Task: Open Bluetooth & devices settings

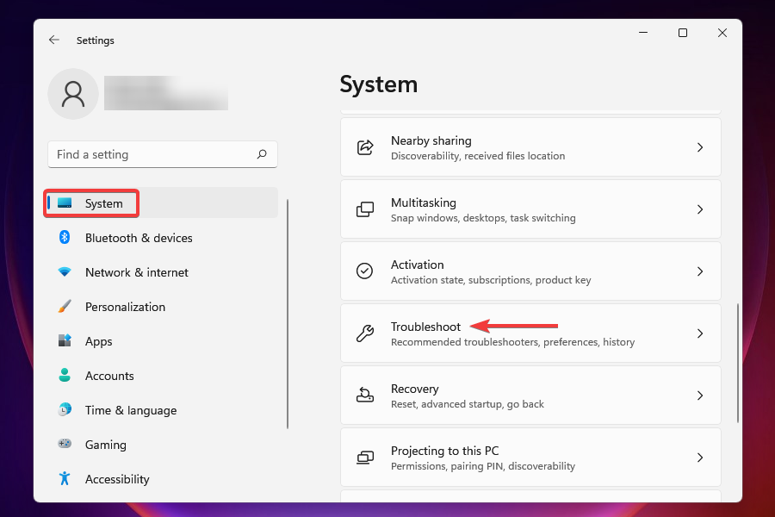Action: click(161, 238)
